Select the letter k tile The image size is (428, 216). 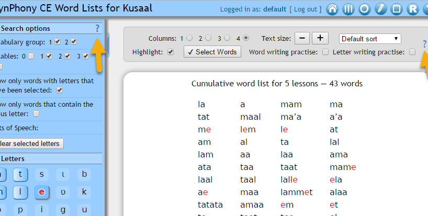point(84,192)
